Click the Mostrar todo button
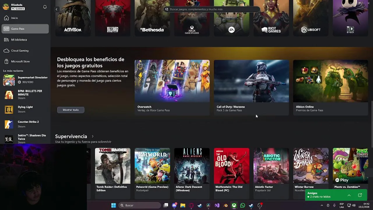 (71, 110)
